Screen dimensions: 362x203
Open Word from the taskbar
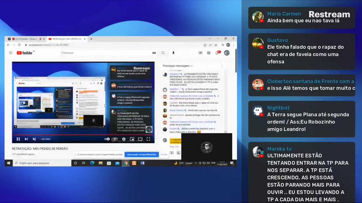[x=143, y=163]
